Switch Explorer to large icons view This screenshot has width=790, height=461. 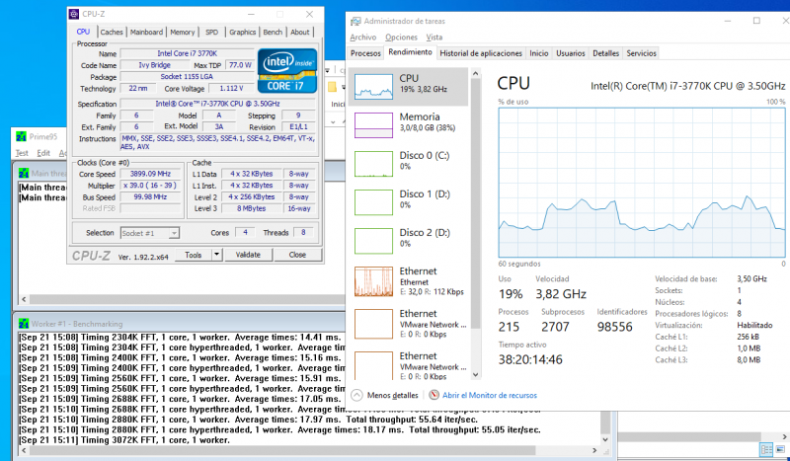click(x=781, y=449)
